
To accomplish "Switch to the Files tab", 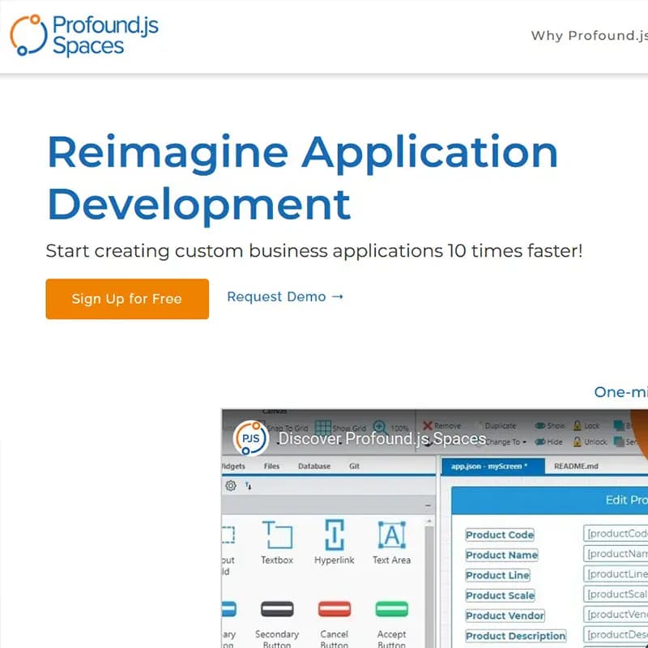I will 271,467.
